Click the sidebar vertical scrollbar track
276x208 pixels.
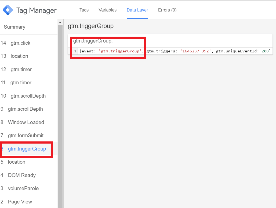pyautogui.click(x=60, y=117)
